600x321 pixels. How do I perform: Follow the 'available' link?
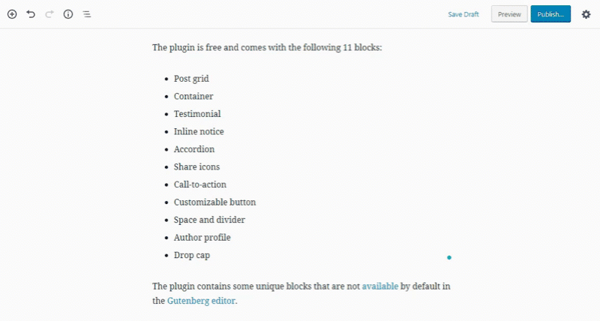(380, 286)
